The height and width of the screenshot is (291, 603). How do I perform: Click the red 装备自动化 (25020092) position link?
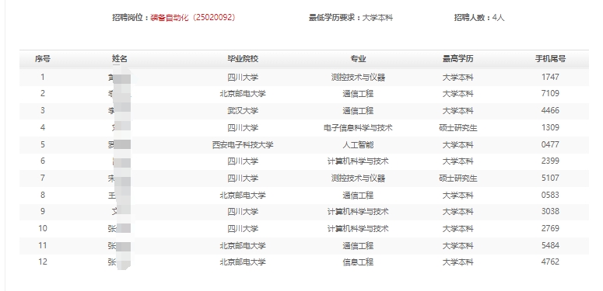(193, 18)
